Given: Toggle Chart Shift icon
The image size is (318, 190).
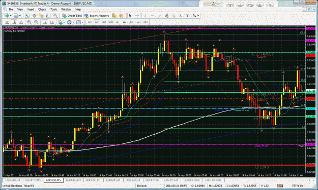Looking at the screenshot, I should [x=52, y=22].
